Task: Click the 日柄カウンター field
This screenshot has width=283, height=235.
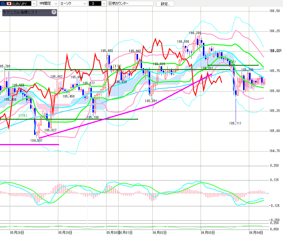Action: 131,3
